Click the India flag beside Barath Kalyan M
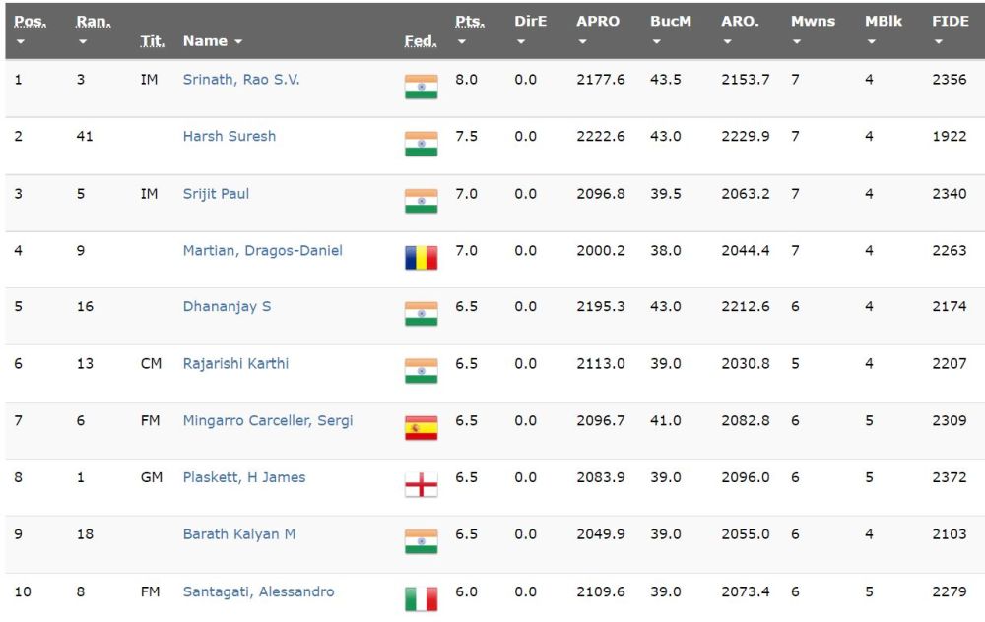The width and height of the screenshot is (985, 622). (x=421, y=541)
